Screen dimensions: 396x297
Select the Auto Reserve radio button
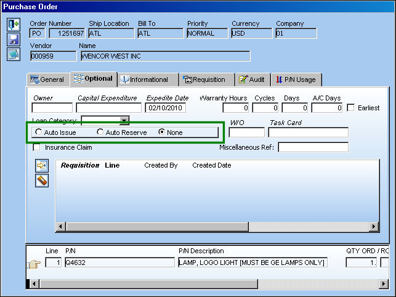pos(100,132)
